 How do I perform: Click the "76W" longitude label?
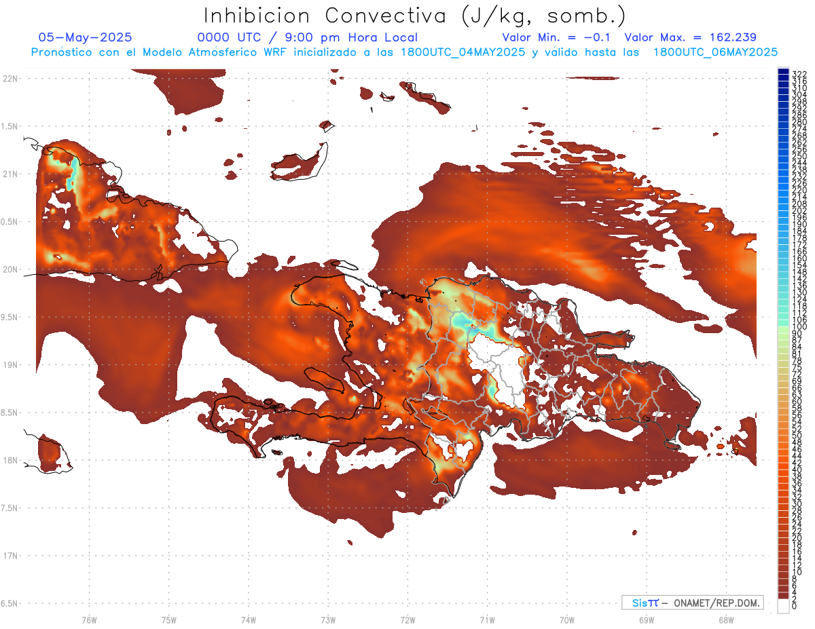pyautogui.click(x=89, y=620)
